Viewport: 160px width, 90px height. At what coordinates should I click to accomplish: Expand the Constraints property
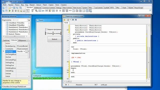(4, 49)
